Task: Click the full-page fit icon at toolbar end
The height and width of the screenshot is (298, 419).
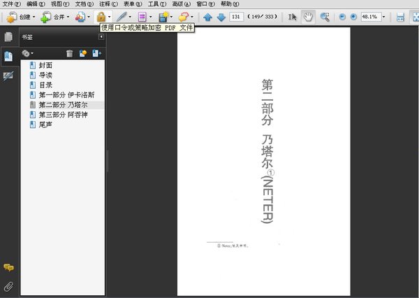Action: coord(415,17)
